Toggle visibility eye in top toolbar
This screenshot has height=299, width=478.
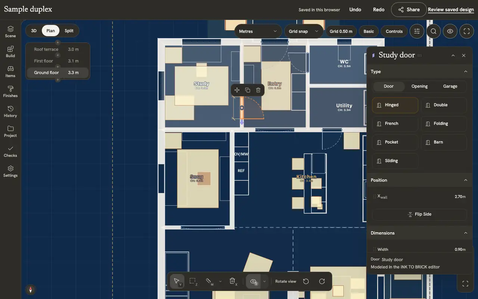[450, 31]
